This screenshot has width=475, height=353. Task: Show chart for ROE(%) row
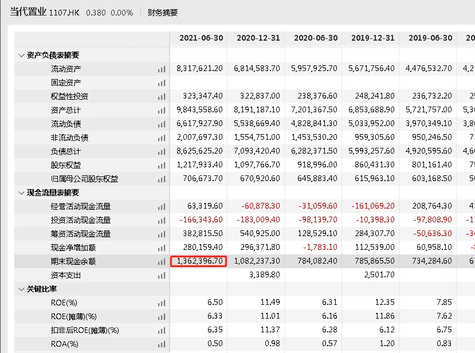[x=162, y=303]
